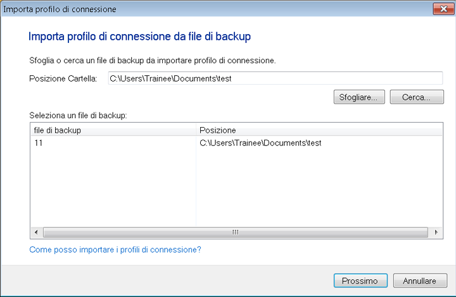Cancel with the Annullare button
Screen dimensions: 456x297
[x=420, y=281]
